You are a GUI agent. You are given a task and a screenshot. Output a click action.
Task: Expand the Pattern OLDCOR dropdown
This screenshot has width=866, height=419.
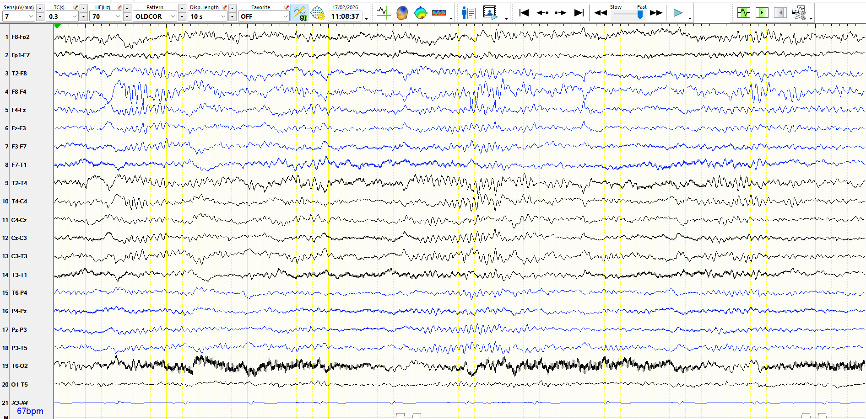(173, 16)
